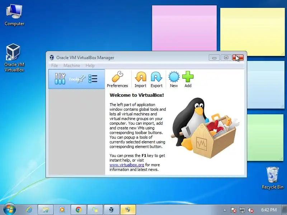Click the Sticky Notes taskbar button

[x=95, y=210]
